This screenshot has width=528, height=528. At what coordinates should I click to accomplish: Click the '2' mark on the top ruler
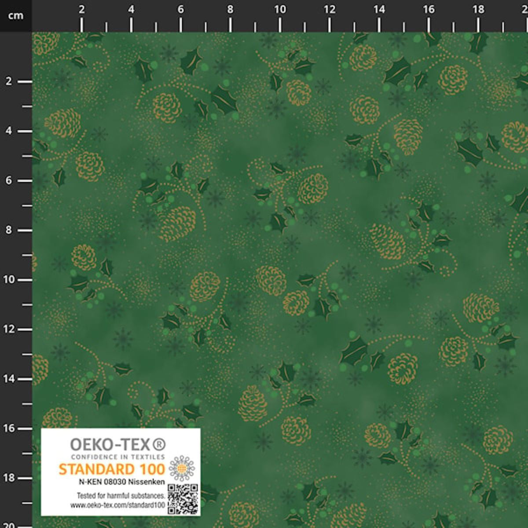[81, 9]
